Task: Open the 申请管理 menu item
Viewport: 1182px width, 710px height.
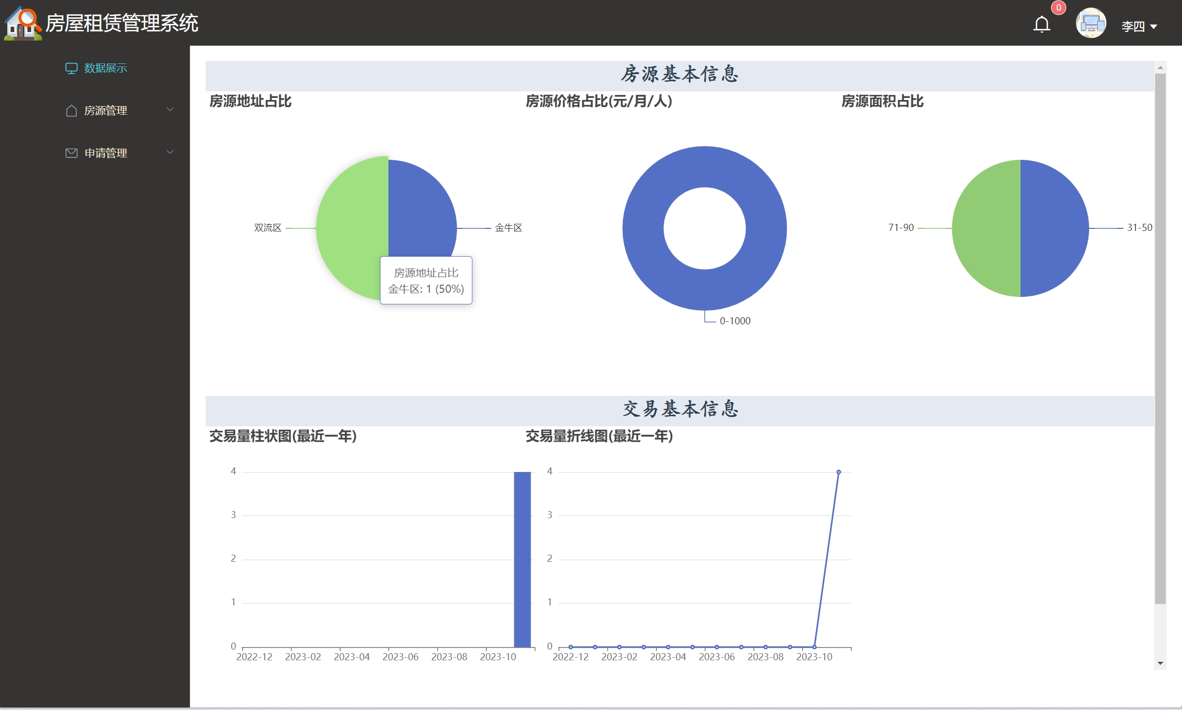Action: [x=106, y=153]
